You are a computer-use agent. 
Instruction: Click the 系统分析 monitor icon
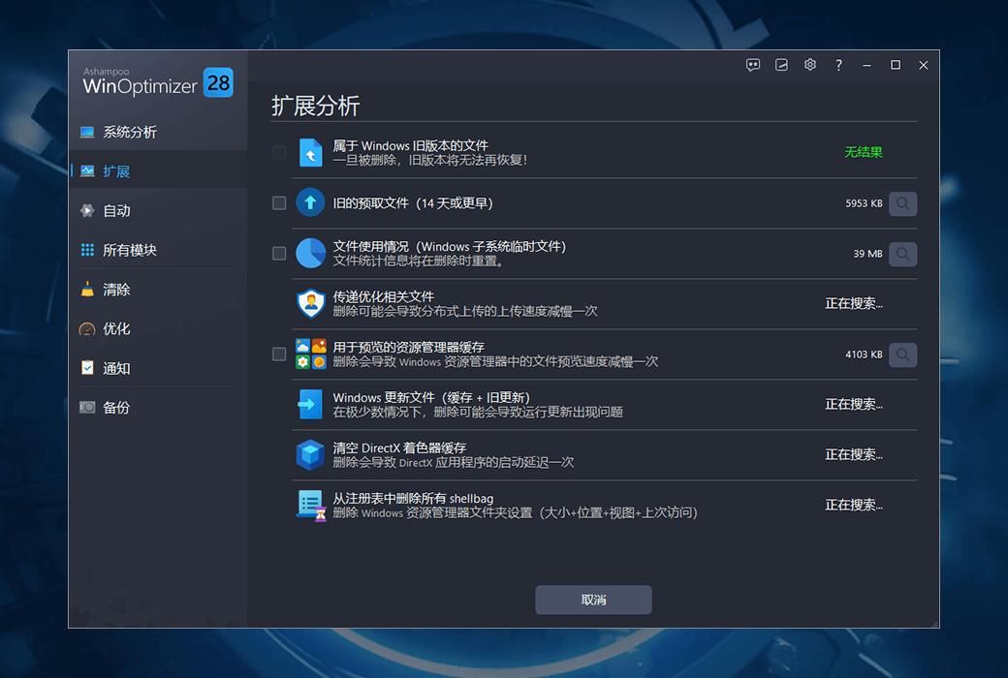(x=87, y=133)
